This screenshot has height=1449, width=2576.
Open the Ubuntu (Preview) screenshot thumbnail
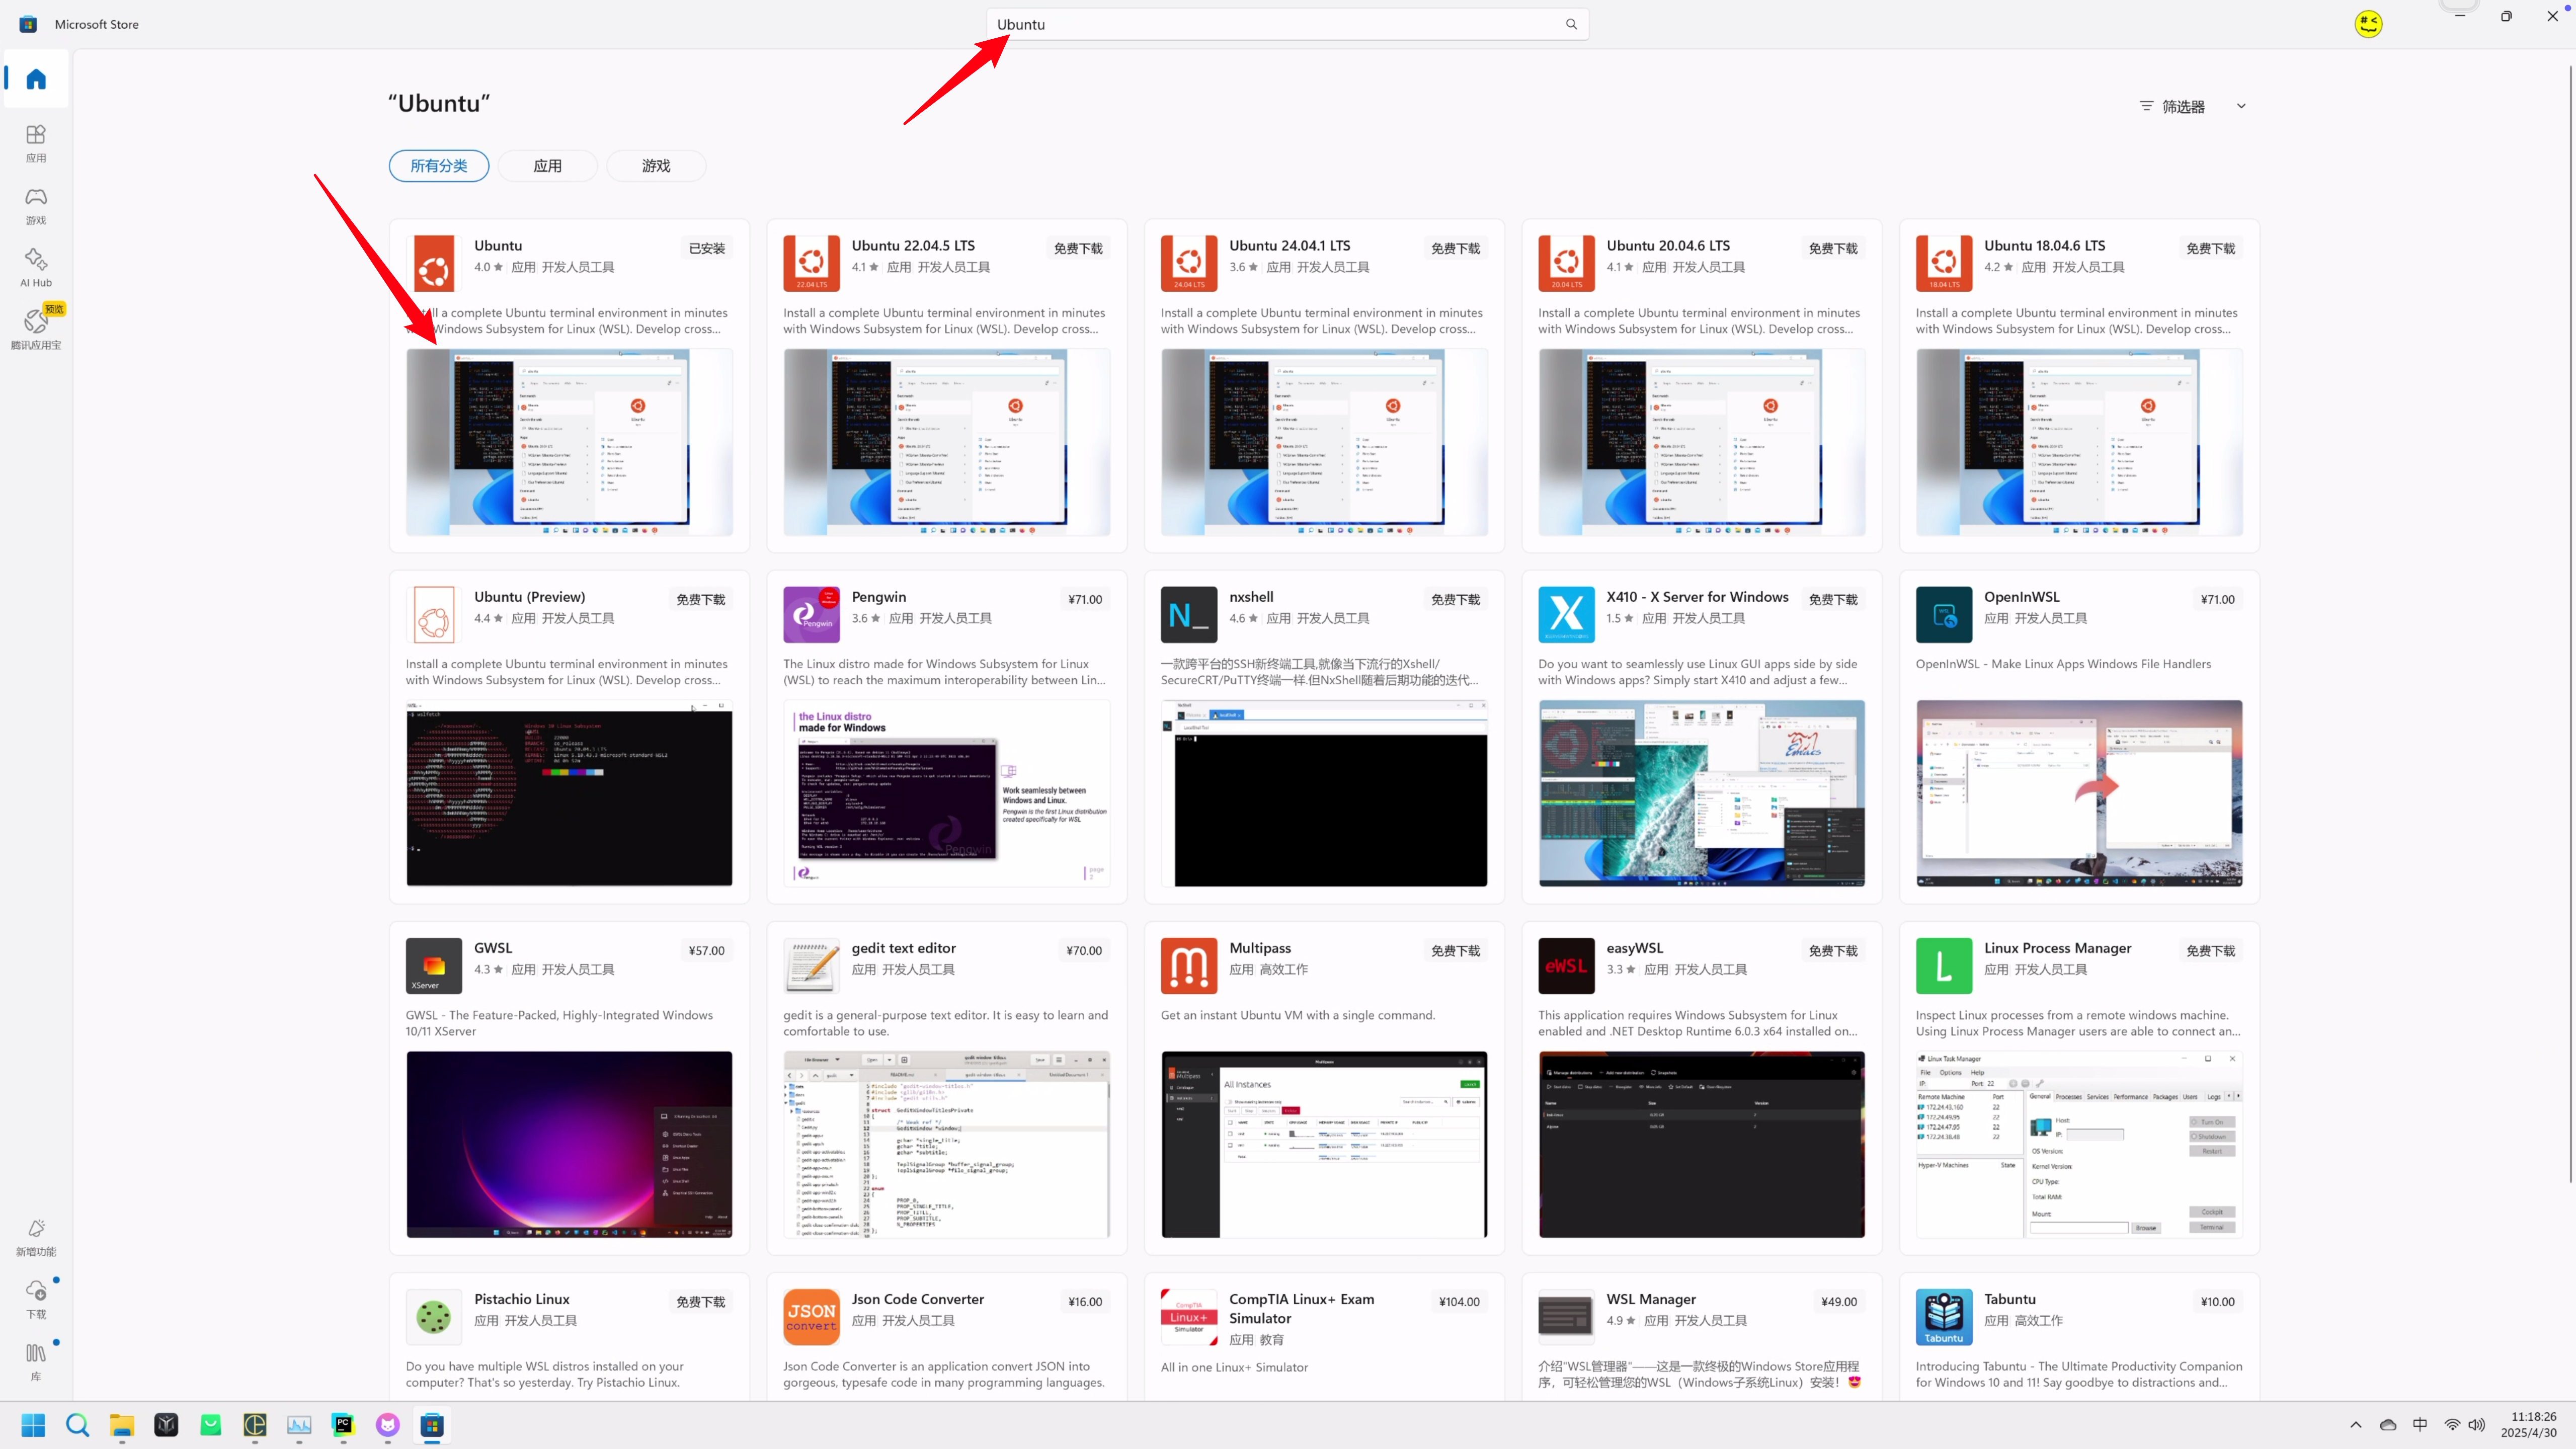pos(569,793)
